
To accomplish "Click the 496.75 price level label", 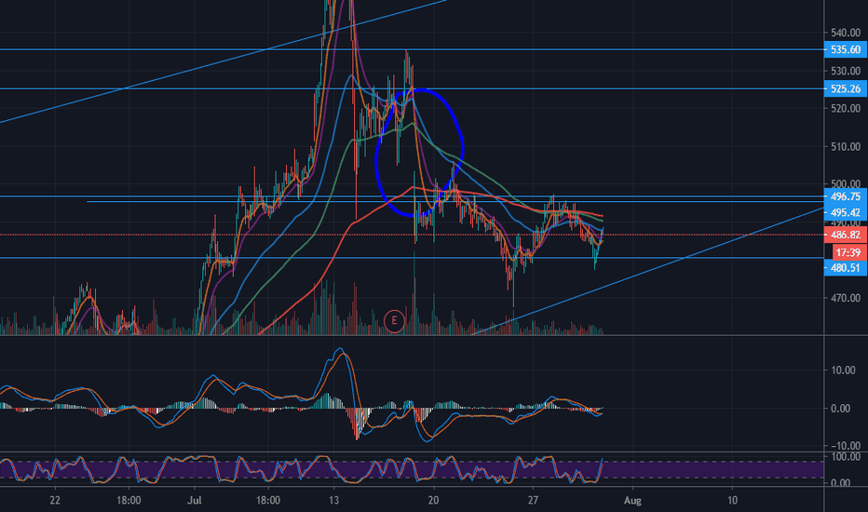I will (x=846, y=196).
